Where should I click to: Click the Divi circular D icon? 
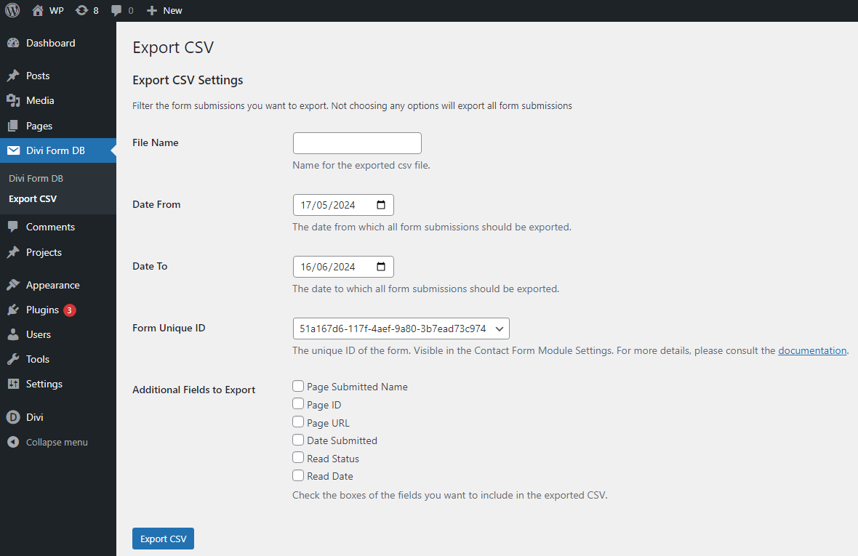pos(13,417)
